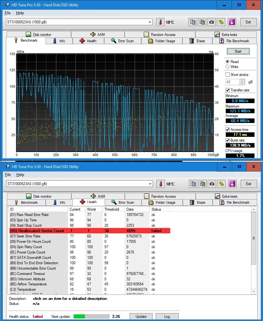Open the Help menu
Screen dimensions: 263x321
coord(20,13)
